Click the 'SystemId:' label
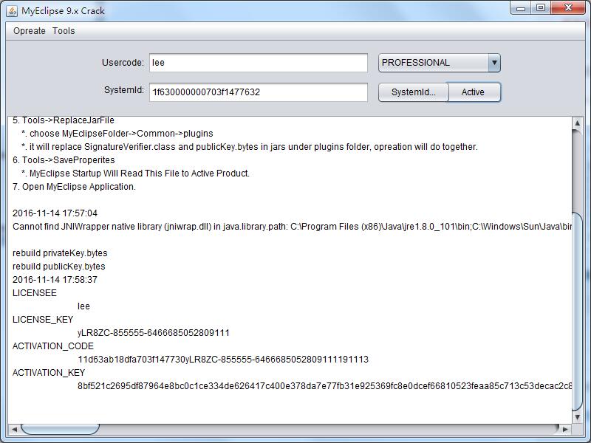The width and height of the screenshot is (591, 443). coord(124,90)
